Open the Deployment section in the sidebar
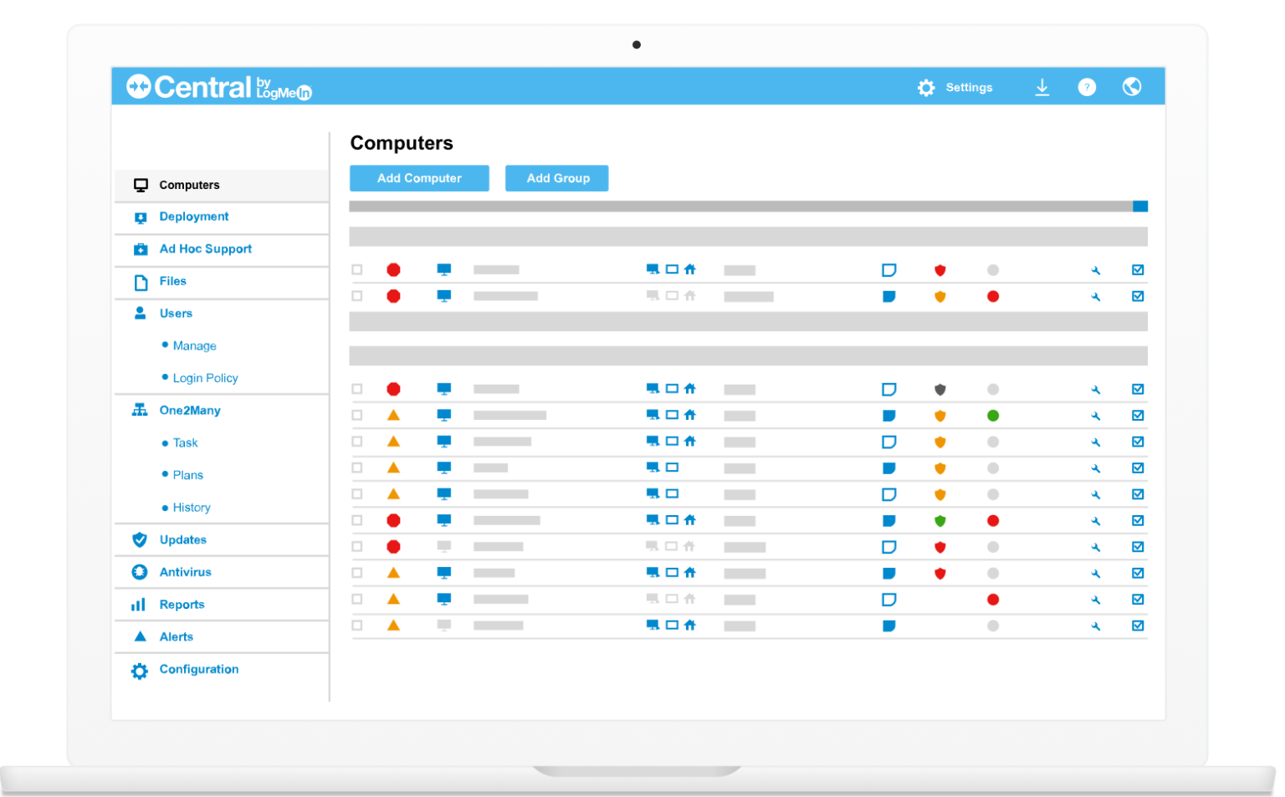1285x797 pixels. [139, 217]
